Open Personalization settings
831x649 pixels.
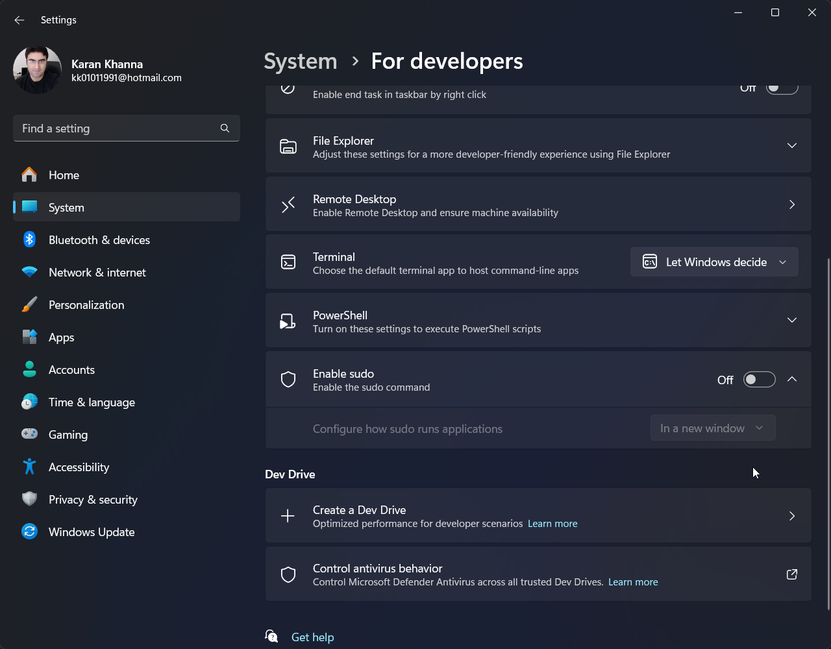[127, 304]
